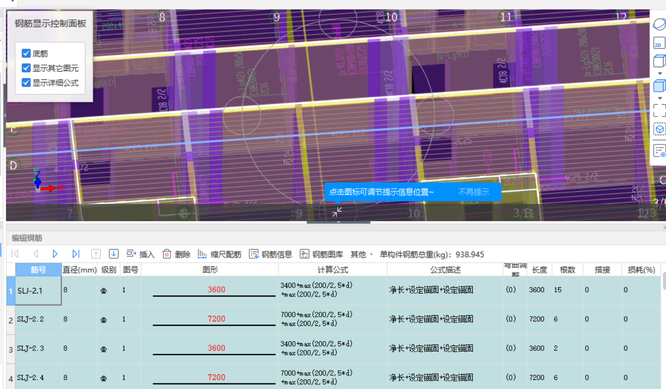
Task: Select row 1 by its number header
Action: [x=11, y=290]
